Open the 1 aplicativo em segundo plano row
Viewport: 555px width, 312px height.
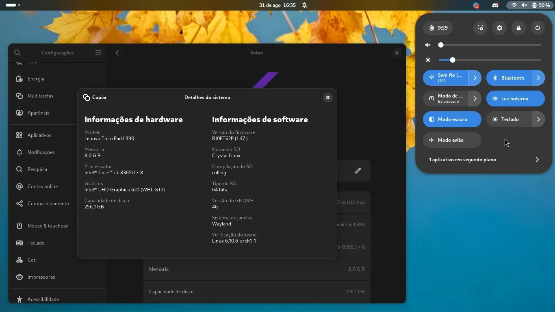pos(483,160)
